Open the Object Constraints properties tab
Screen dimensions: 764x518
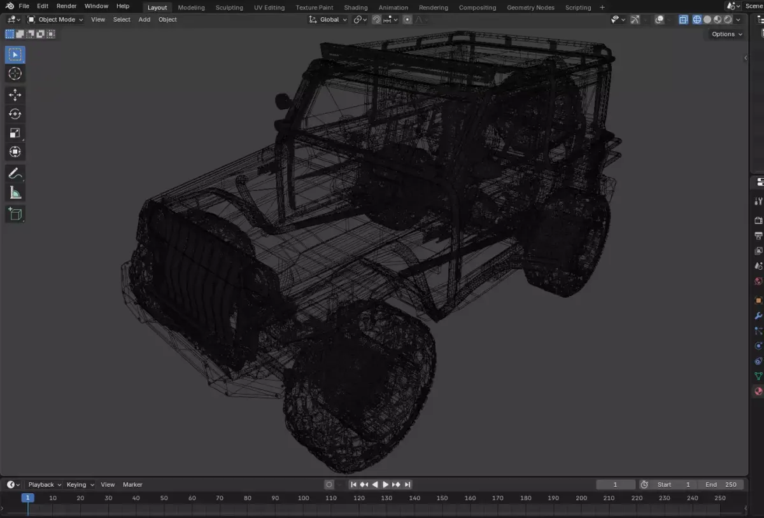point(758,361)
